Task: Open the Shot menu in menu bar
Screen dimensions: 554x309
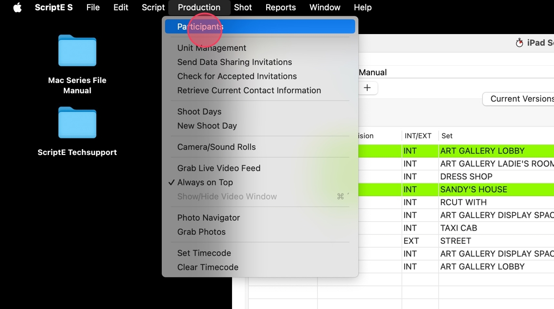Action: tap(243, 7)
